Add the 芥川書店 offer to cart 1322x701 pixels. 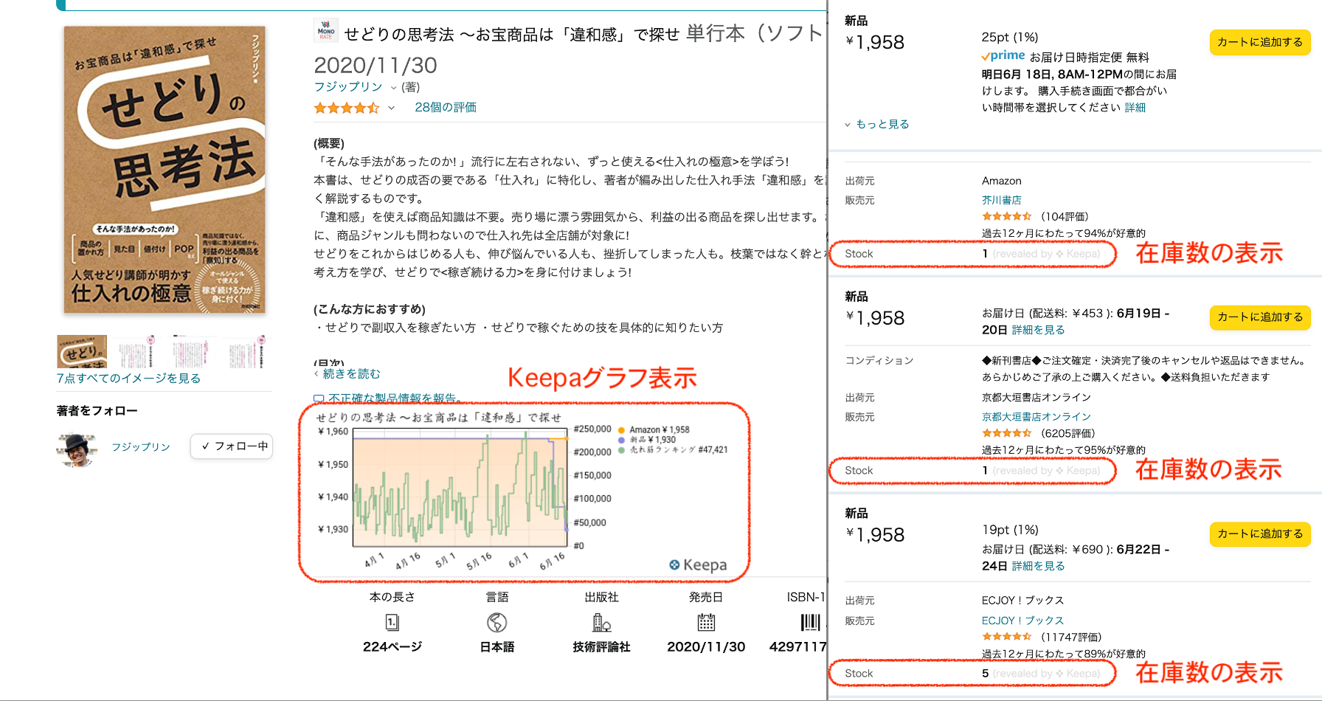pos(1259,42)
